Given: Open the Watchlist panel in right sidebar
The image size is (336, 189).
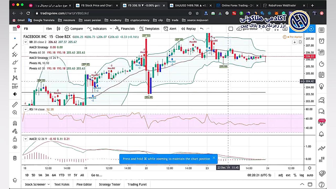Looking at the screenshot, I should click(322, 30).
